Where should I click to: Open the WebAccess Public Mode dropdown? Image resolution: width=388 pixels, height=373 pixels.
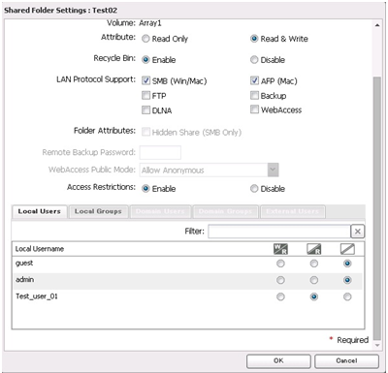[273, 170]
